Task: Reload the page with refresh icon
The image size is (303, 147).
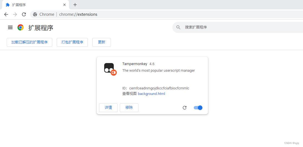Action: tap(24, 14)
